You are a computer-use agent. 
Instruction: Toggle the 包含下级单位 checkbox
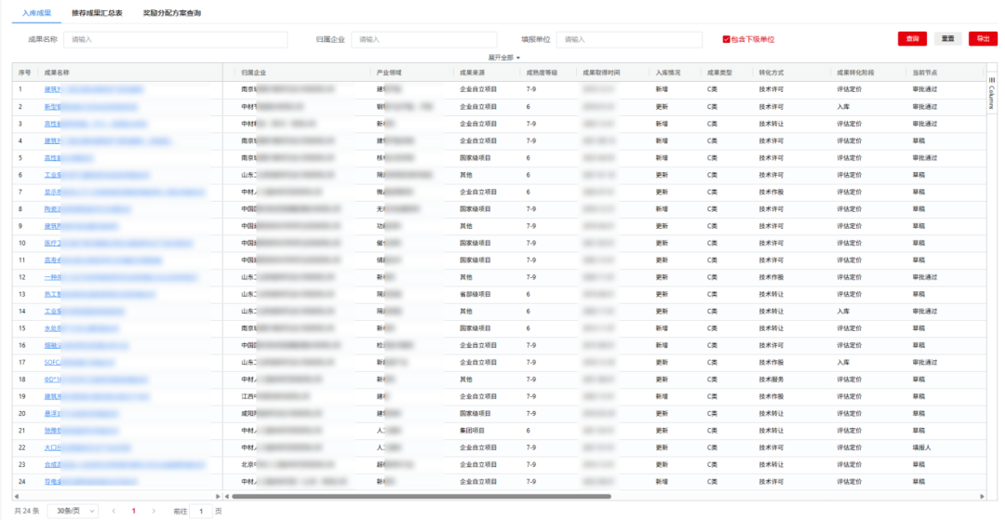click(726, 39)
